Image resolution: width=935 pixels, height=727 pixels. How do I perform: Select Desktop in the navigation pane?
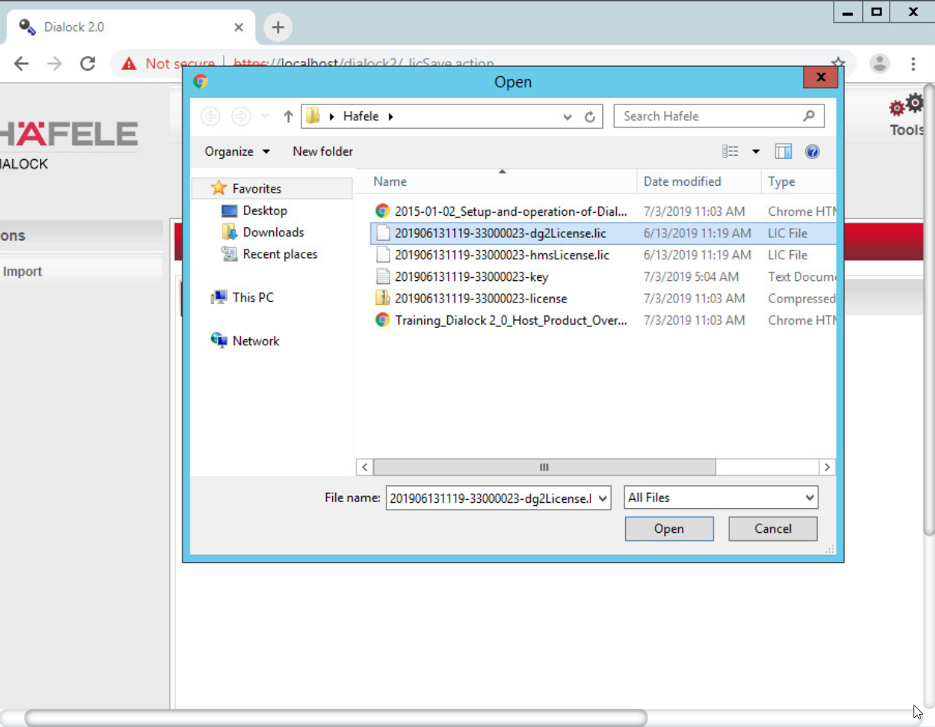(265, 210)
